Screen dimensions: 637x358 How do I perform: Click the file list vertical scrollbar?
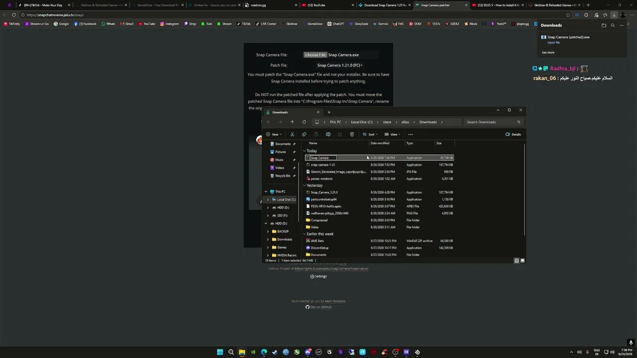click(x=524, y=189)
